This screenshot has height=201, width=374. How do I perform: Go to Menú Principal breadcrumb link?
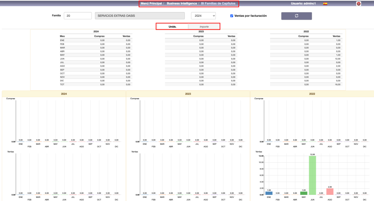[x=151, y=4]
